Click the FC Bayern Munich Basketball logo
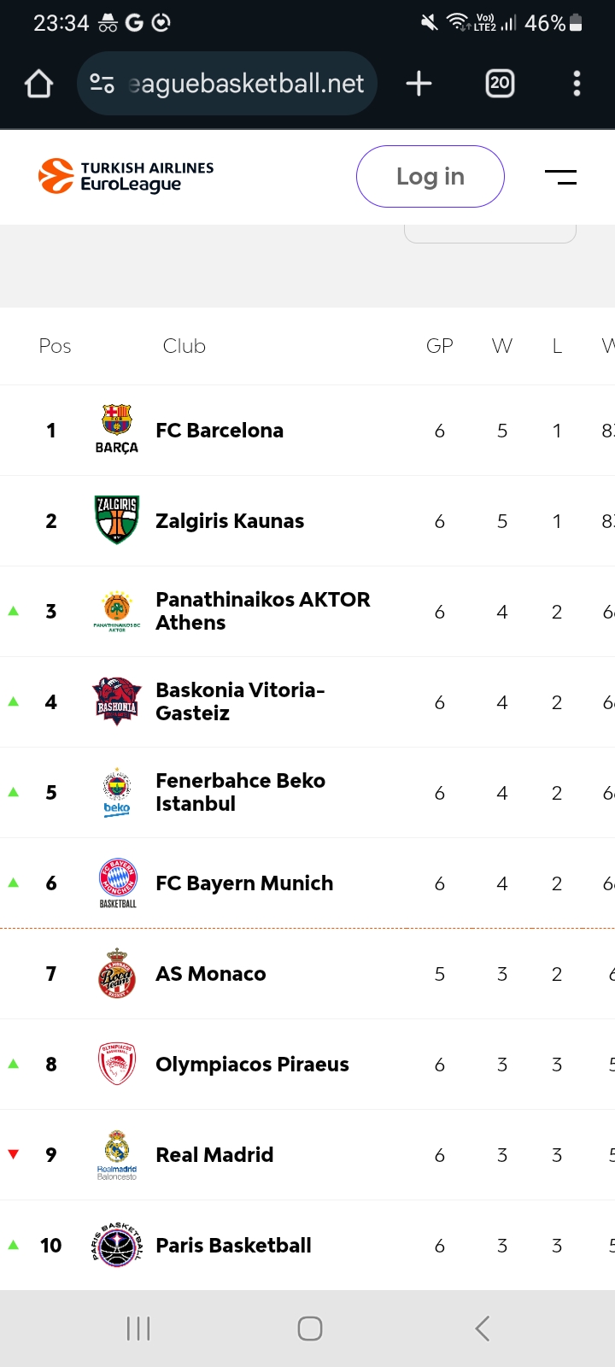This screenshot has height=1367, width=615. click(117, 883)
